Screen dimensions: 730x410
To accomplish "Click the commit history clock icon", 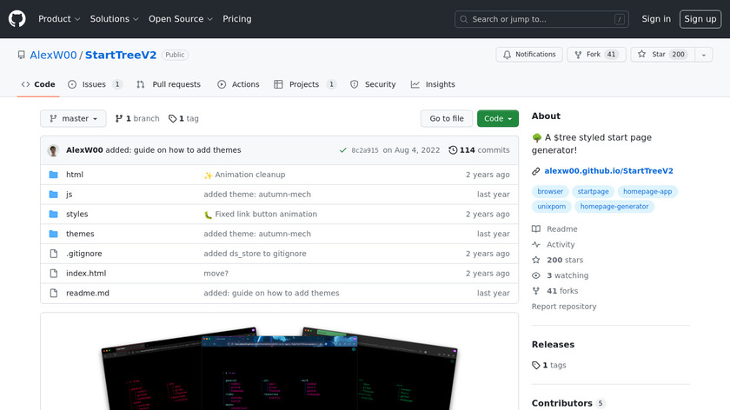I will pos(453,150).
